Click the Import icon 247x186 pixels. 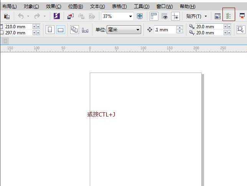(x=71, y=16)
